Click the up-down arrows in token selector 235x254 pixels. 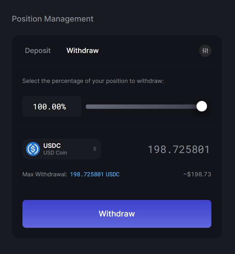95,149
